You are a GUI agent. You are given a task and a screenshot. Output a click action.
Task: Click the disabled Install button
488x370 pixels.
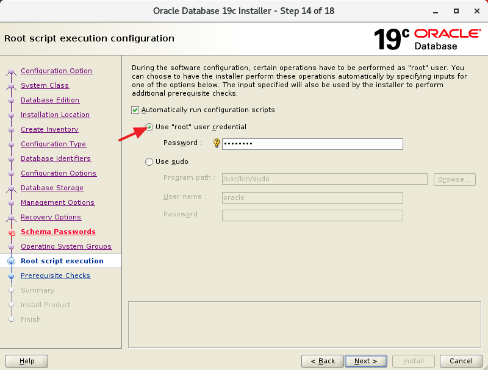[x=414, y=361]
